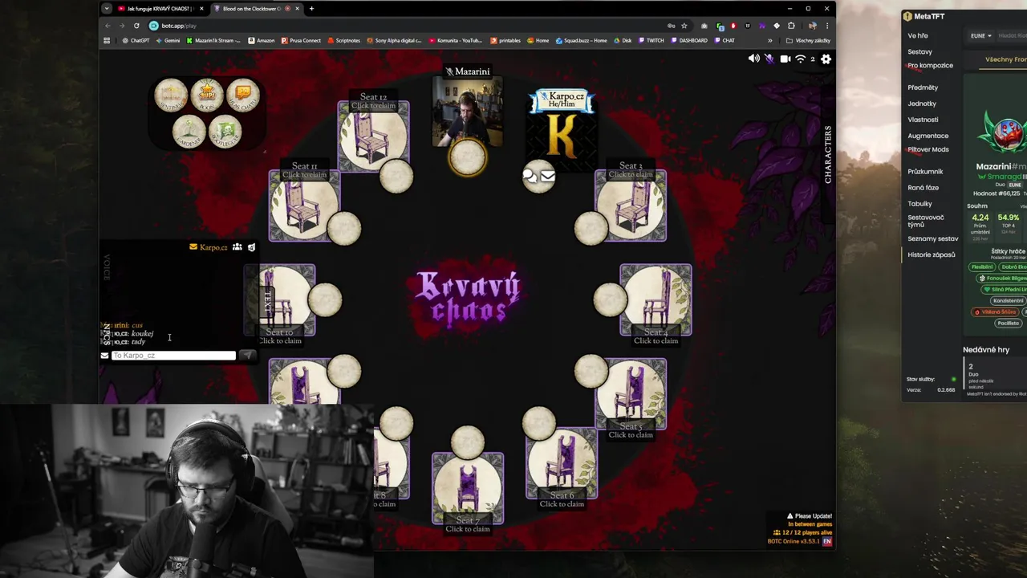Click Mazarini's webcam thumbnail
The image size is (1027, 578).
[468, 112]
